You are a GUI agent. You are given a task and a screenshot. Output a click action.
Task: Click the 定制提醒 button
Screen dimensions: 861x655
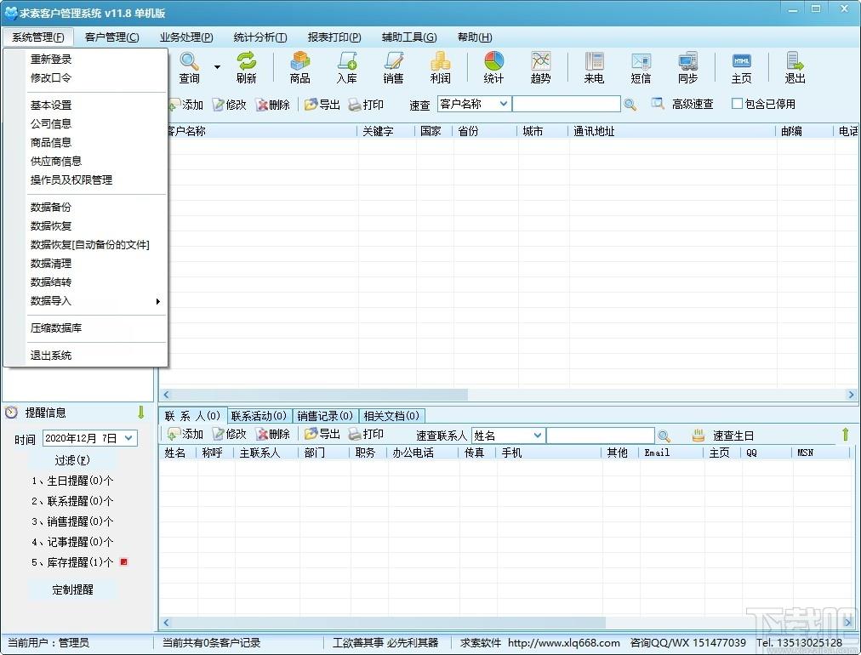72,589
